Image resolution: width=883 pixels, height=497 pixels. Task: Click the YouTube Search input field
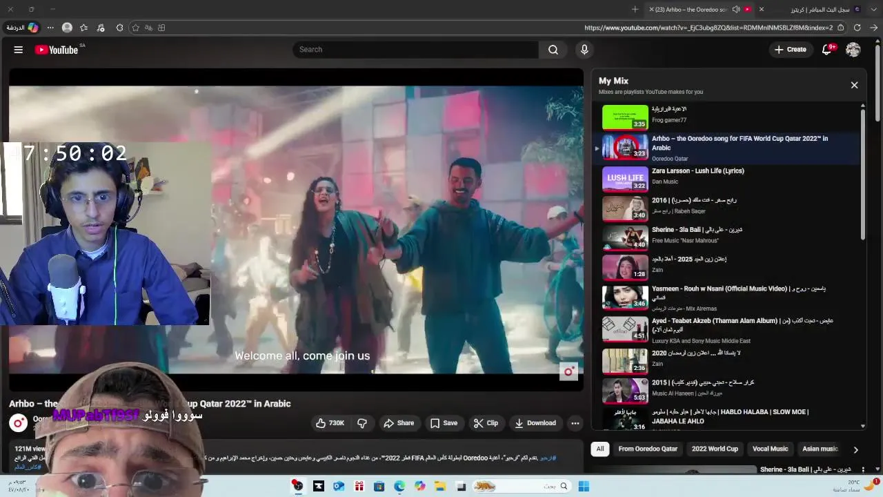[x=416, y=50]
